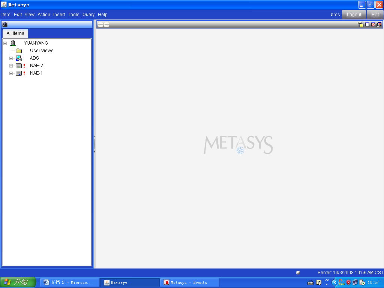Select the YUANYANG site building icon
The width and height of the screenshot is (384, 288).
point(13,43)
